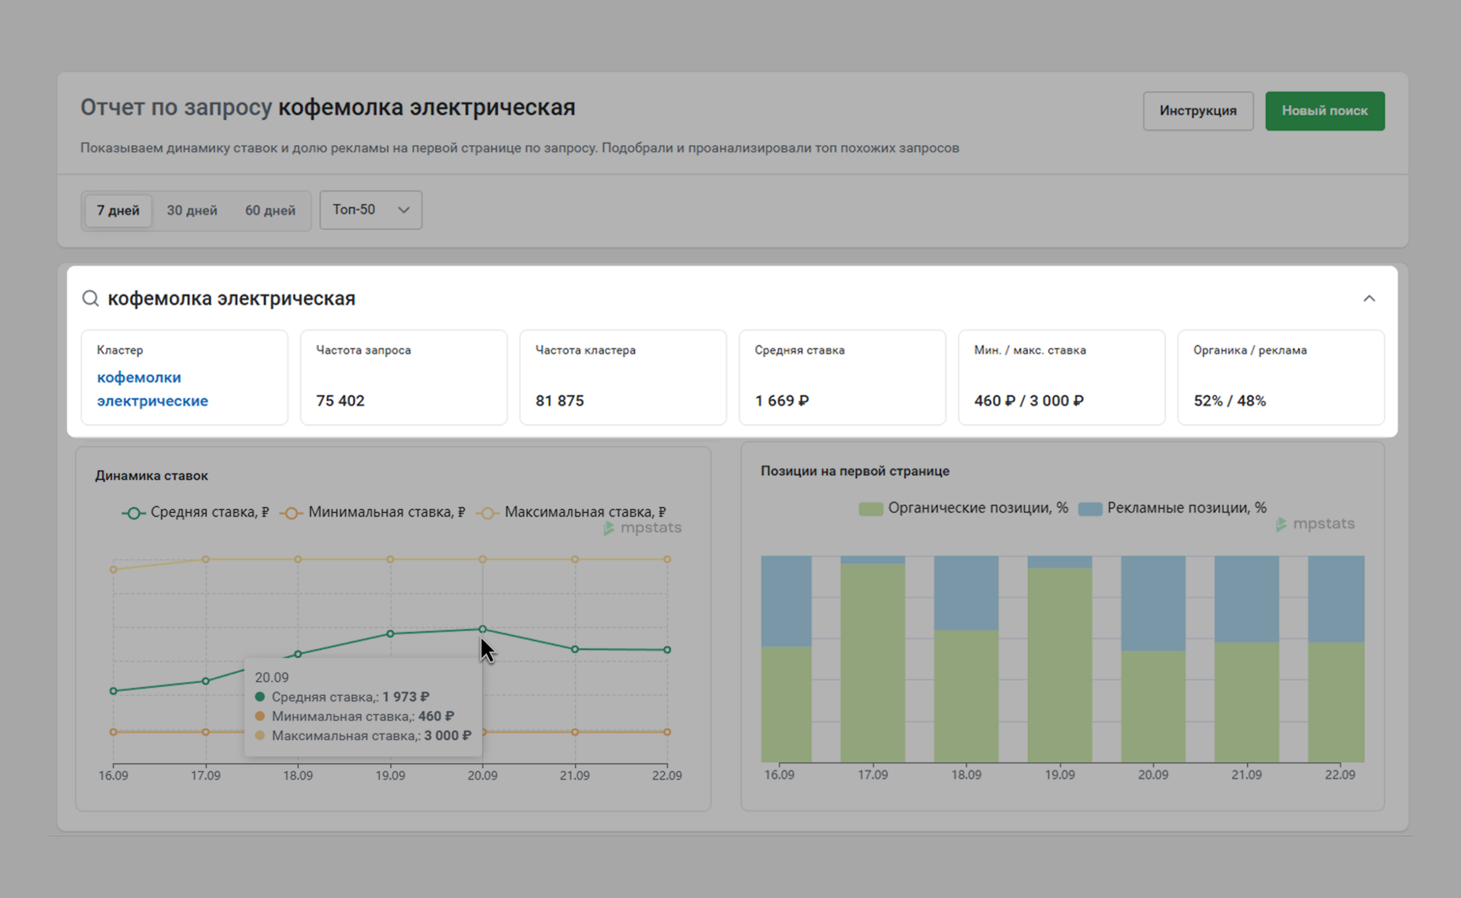Click the search magnifier icon
Screen dimensions: 1461x898
pos(90,298)
